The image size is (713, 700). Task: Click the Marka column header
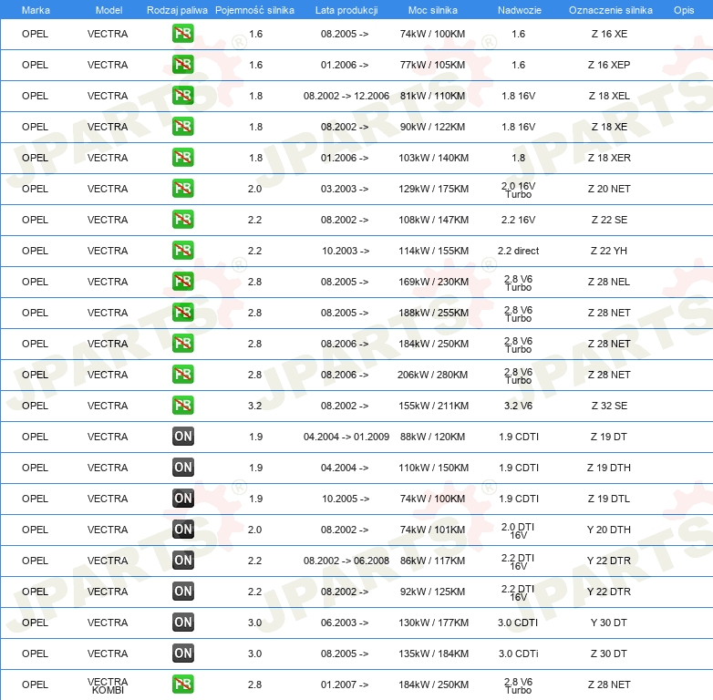[36, 10]
